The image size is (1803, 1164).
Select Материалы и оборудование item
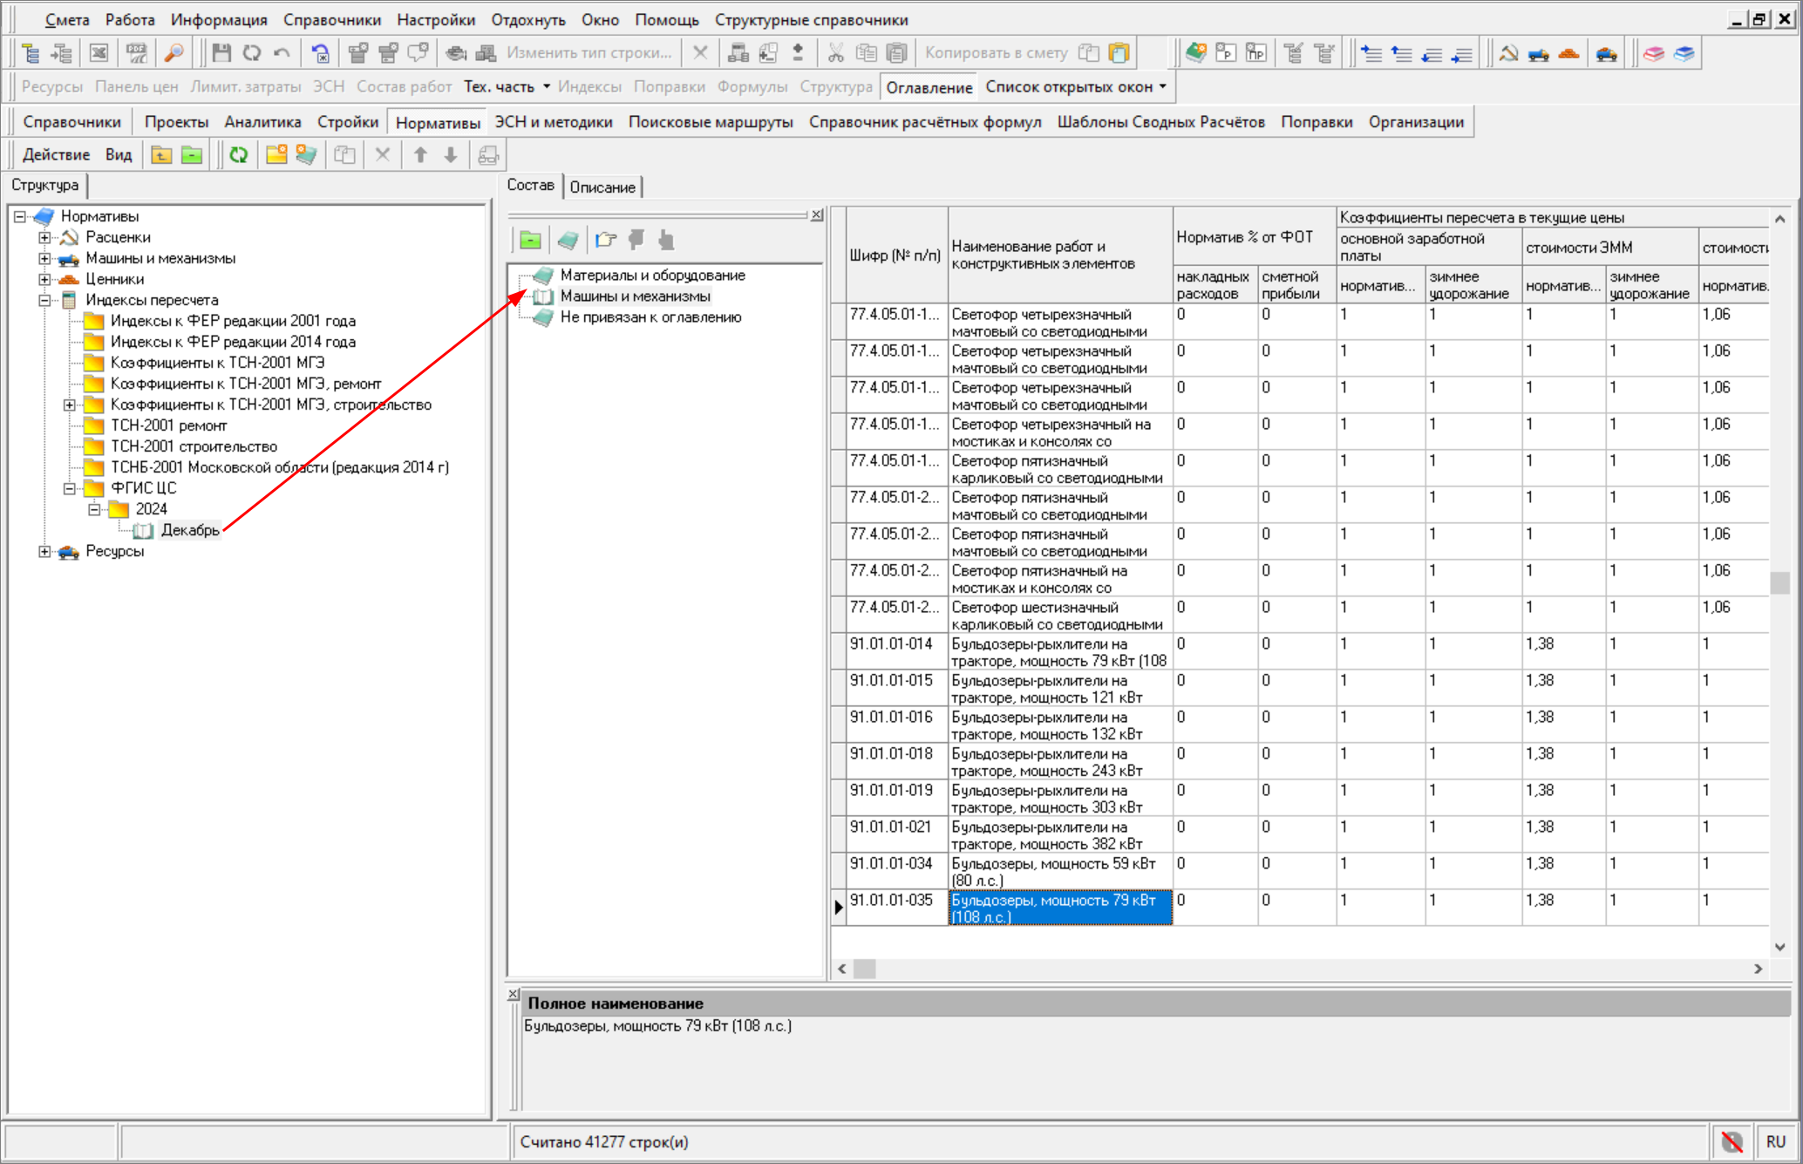pos(652,276)
